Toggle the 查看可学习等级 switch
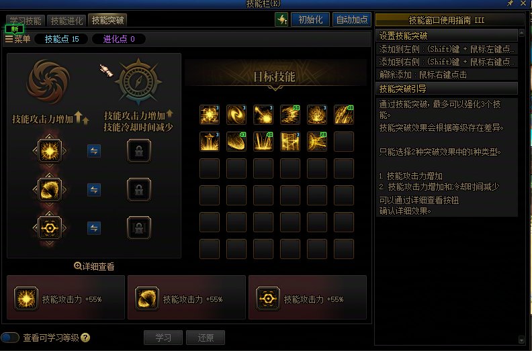The height and width of the screenshot is (351, 532). tap(10, 338)
